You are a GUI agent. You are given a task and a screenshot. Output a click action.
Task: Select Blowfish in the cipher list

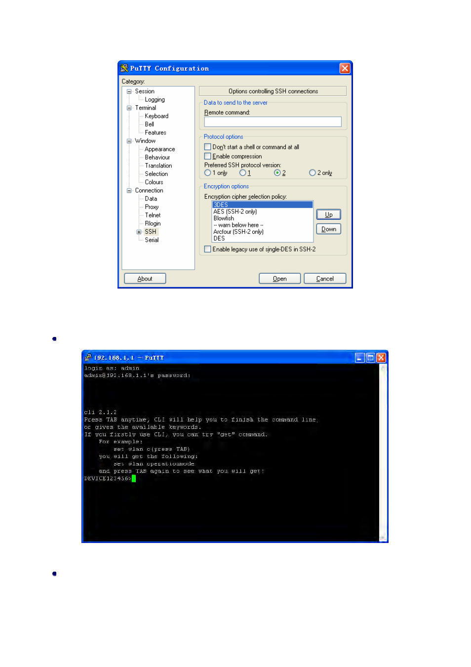[x=263, y=218]
